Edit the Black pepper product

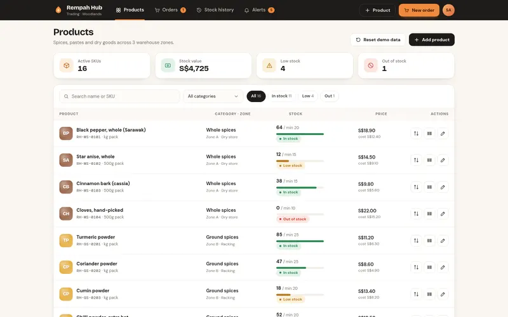point(443,133)
